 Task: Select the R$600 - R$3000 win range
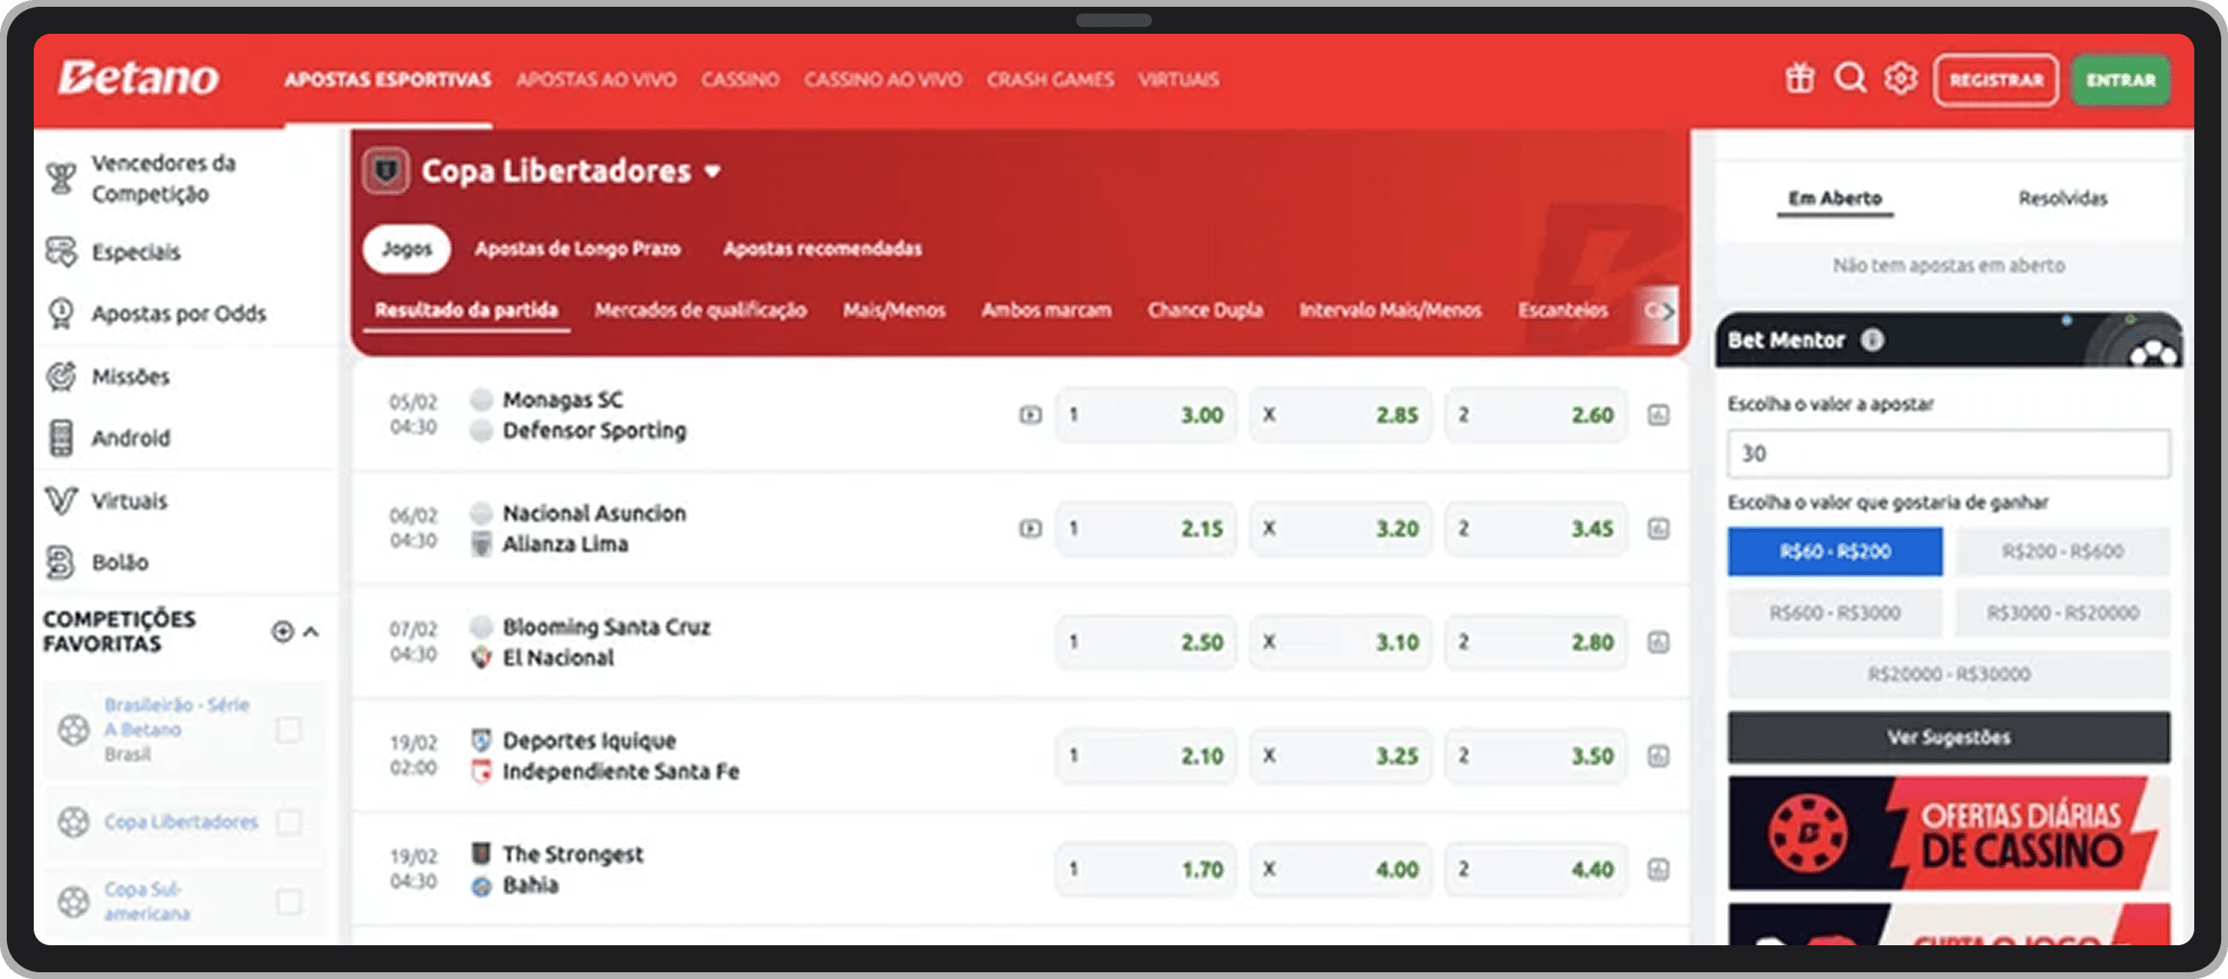click(1836, 614)
